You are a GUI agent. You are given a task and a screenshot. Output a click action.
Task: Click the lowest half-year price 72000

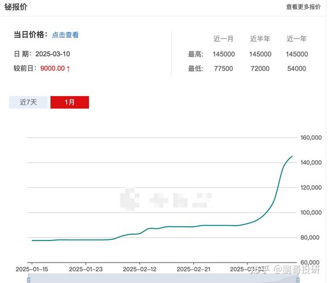click(x=260, y=68)
